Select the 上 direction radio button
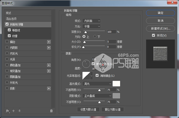Viewport: 179px width, 118px height. point(84,37)
